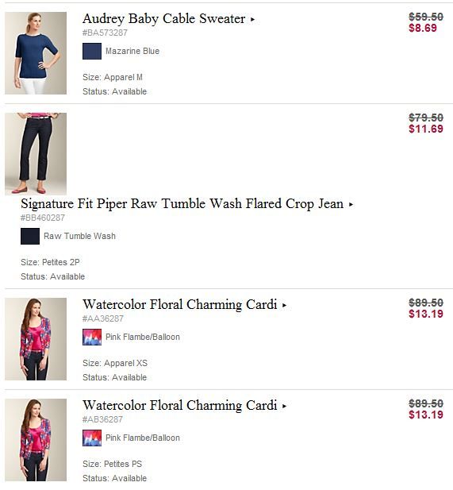Image resolution: width=453 pixels, height=490 pixels.
Task: Expand the arrow after Flared Crop Jean title
Action: tap(351, 204)
